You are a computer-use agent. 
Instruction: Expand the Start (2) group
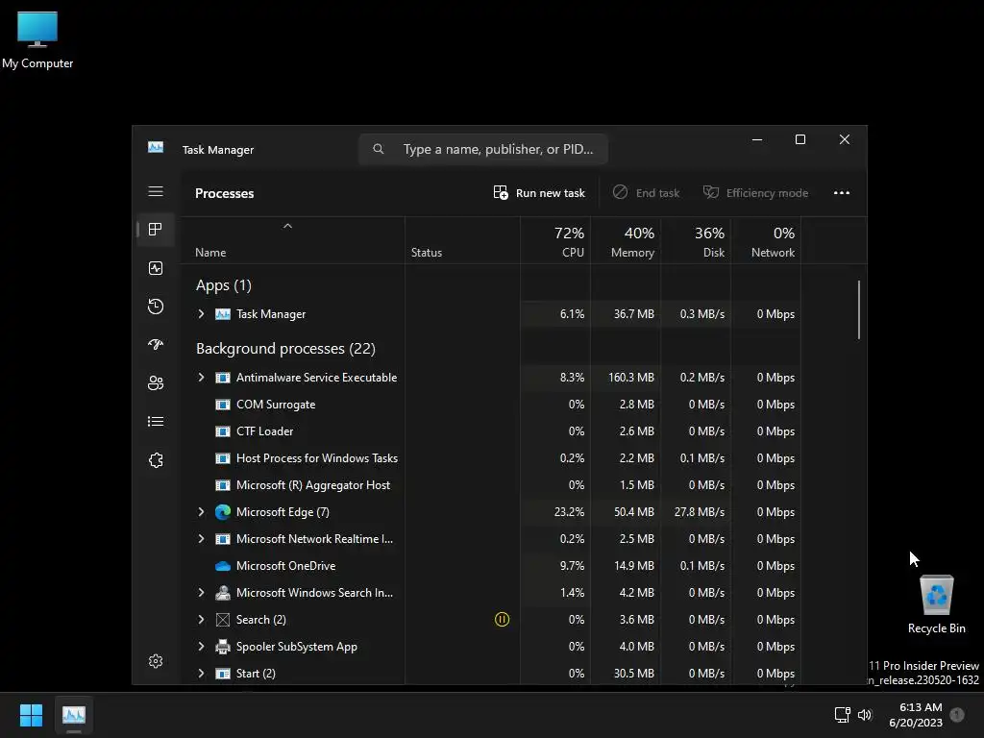pyautogui.click(x=201, y=674)
